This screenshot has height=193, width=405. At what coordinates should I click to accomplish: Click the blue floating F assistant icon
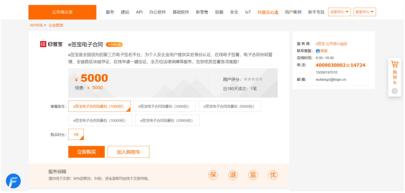14,181
